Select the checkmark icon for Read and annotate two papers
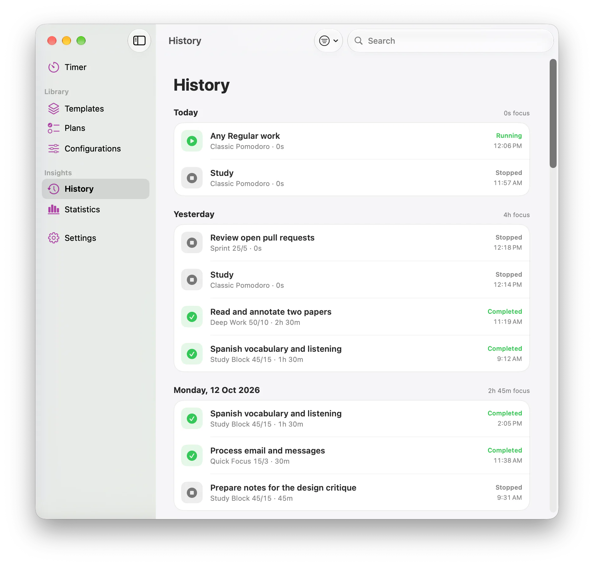The height and width of the screenshot is (566, 594). (192, 317)
